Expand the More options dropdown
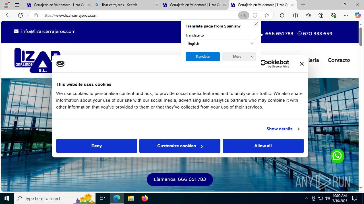 tap(239, 57)
